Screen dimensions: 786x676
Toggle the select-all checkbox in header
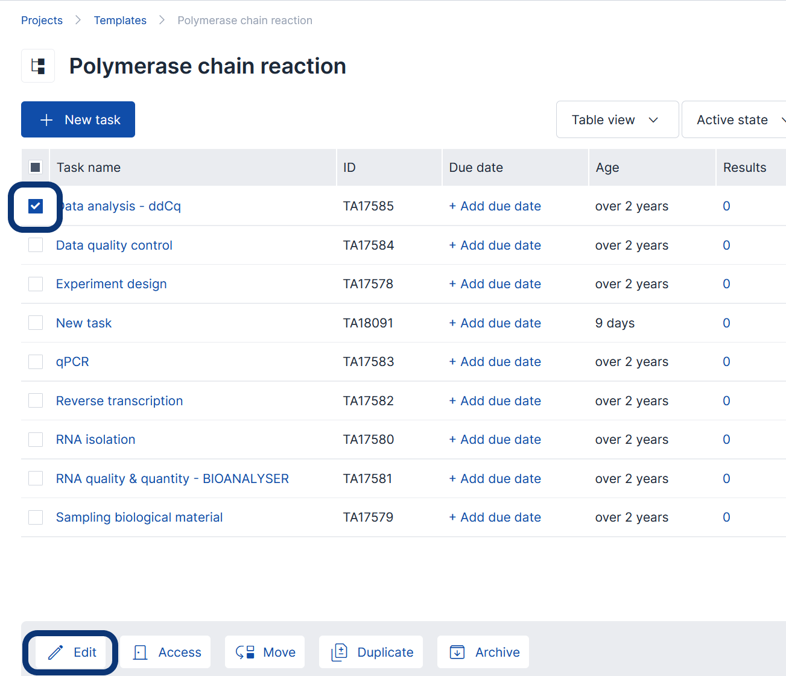tap(36, 168)
